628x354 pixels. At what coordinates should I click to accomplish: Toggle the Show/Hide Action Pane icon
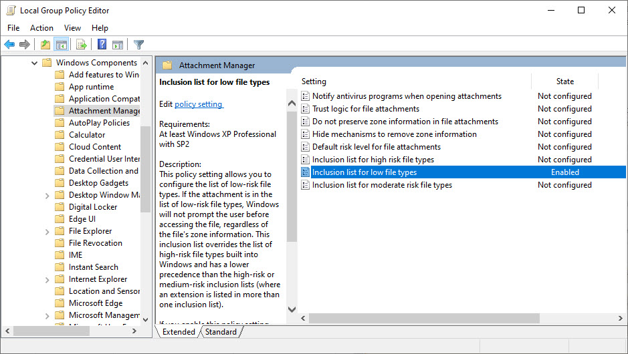[x=118, y=45]
